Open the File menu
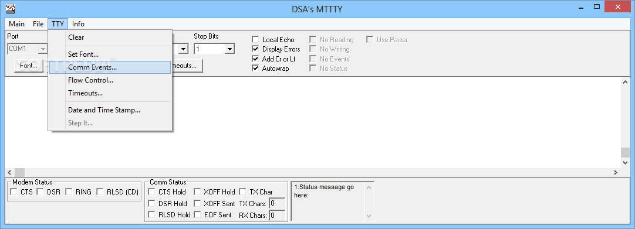Image resolution: width=635 pixels, height=229 pixels. 38,24
